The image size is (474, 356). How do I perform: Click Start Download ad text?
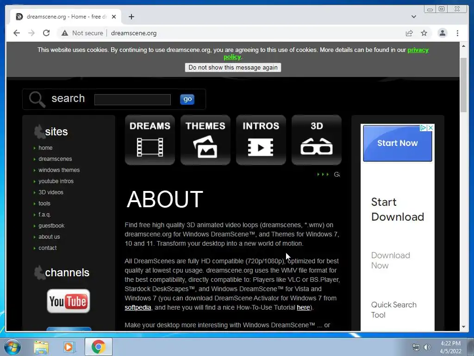[x=398, y=210]
